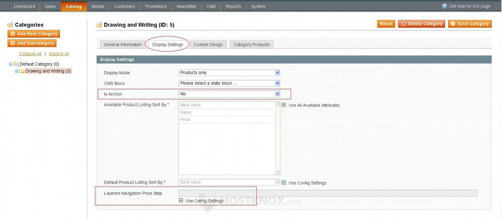Toggle Use All Available Attributes checkbox
This screenshot has height=219, width=502.
click(x=285, y=105)
